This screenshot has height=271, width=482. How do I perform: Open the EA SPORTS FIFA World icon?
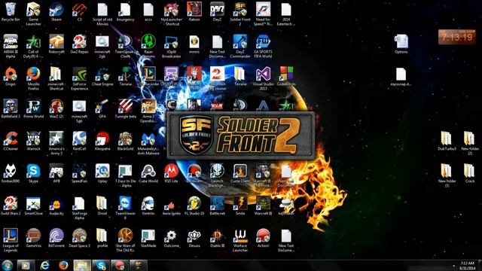pyautogui.click(x=263, y=46)
